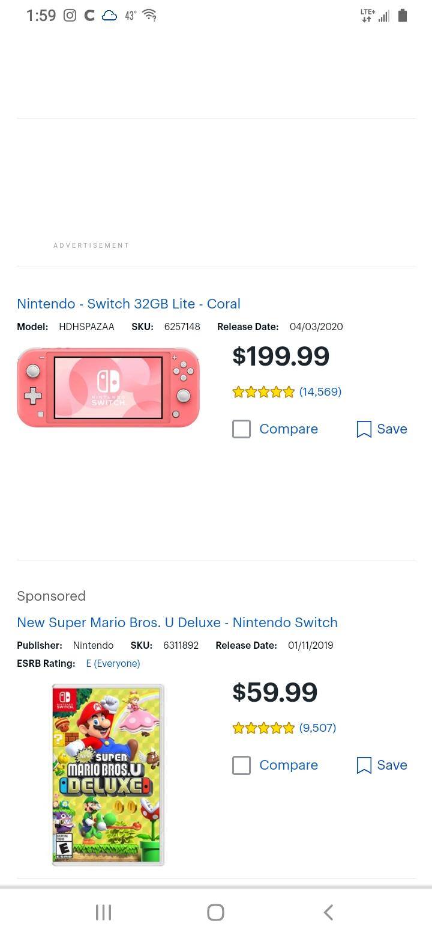Tap the Wi-Fi icon in status bar
Image resolution: width=432 pixels, height=938 pixels.
click(x=149, y=16)
